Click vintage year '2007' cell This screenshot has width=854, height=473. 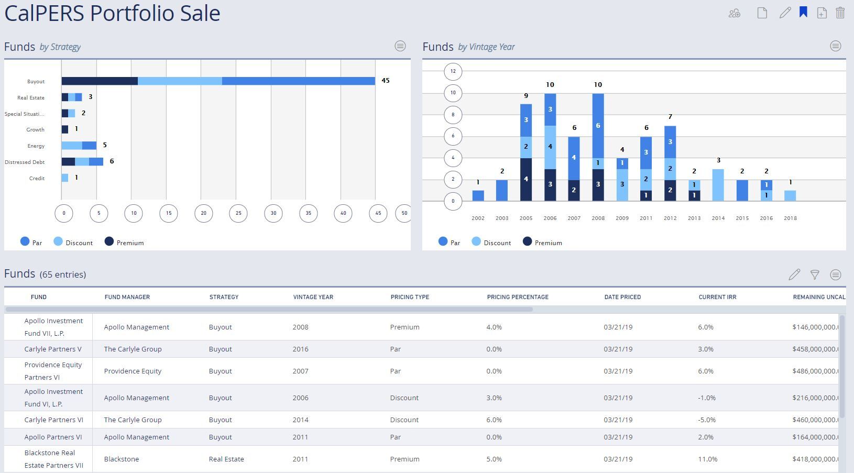[x=301, y=371]
